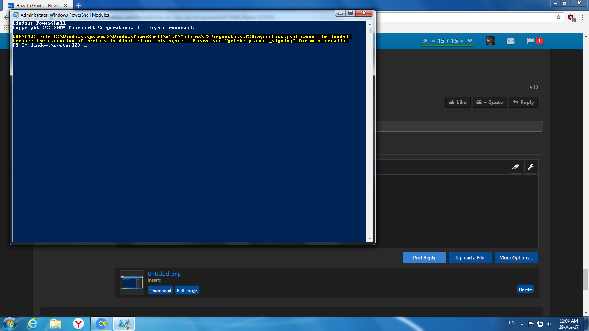The image size is (589, 331).
Task: Switch to Chrome in the taskbar
Action: pyautogui.click(x=101, y=324)
